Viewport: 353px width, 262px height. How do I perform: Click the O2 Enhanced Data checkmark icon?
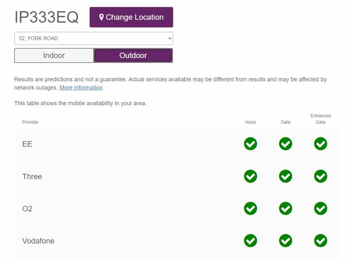[320, 209]
